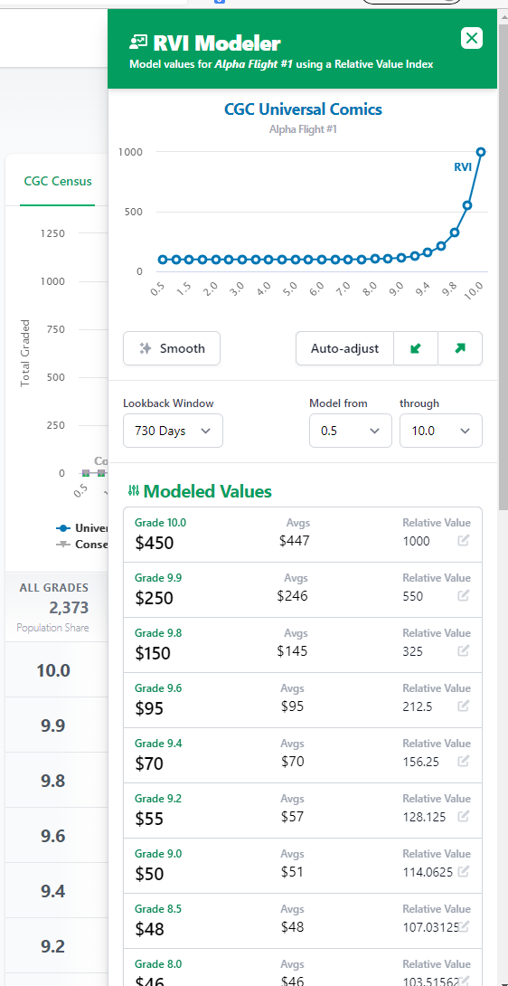Edit relative value for Grade 9.9
This screenshot has width=508, height=986.
(x=464, y=595)
